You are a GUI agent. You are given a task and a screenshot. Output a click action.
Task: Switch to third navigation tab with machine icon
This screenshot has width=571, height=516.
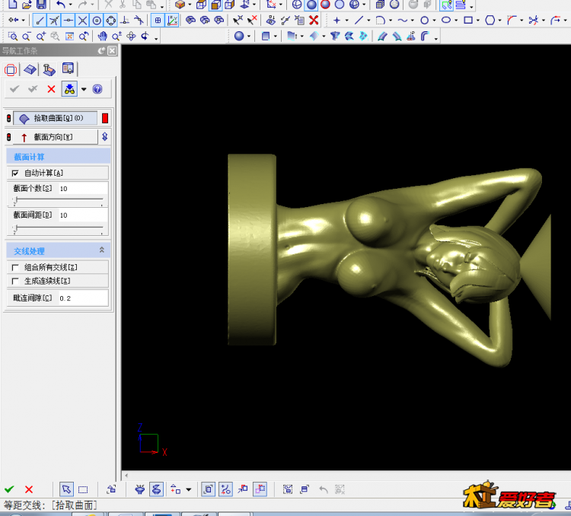click(49, 69)
